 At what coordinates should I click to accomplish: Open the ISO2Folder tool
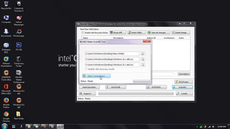click(184, 82)
